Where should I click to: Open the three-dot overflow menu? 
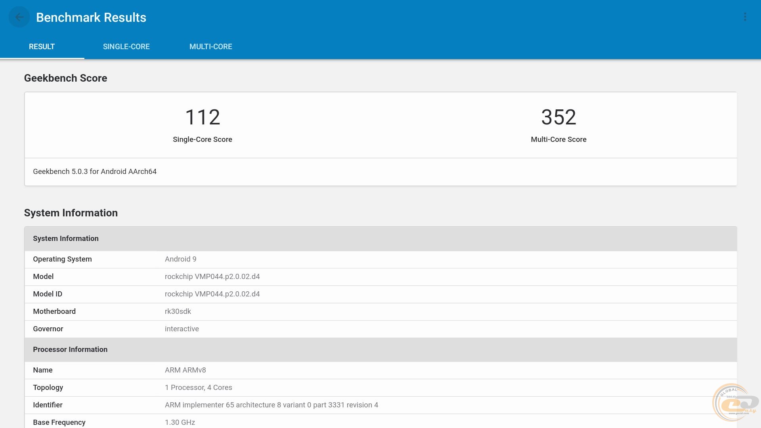[745, 17]
